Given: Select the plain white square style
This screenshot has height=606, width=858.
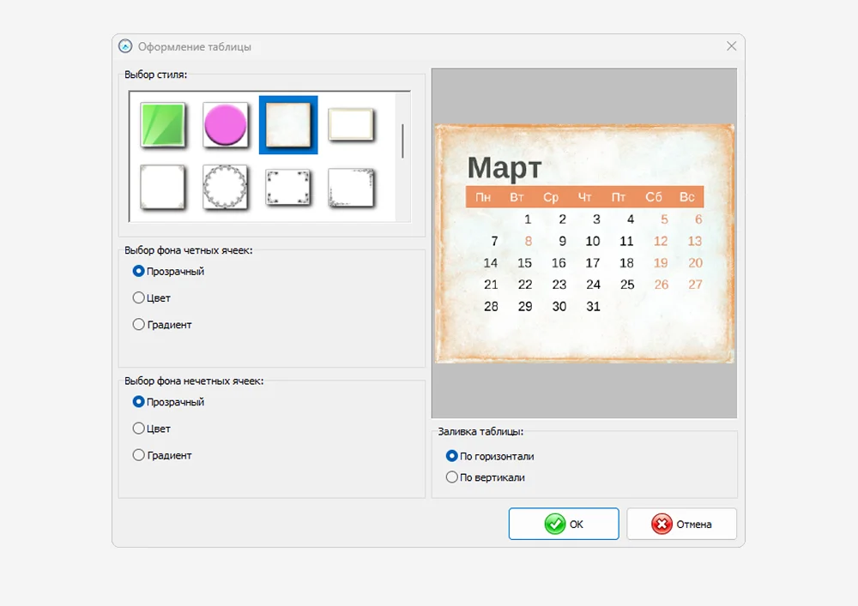Looking at the screenshot, I should point(163,187).
